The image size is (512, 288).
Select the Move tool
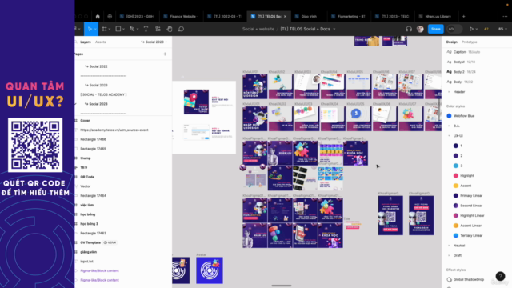click(90, 29)
